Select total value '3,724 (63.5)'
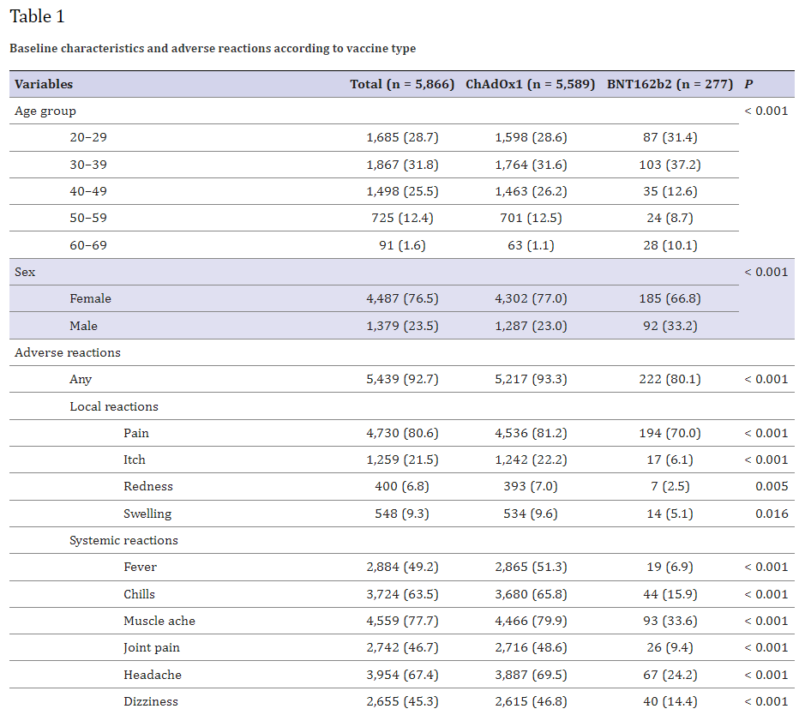Image resolution: width=805 pixels, height=721 pixels. point(403,595)
